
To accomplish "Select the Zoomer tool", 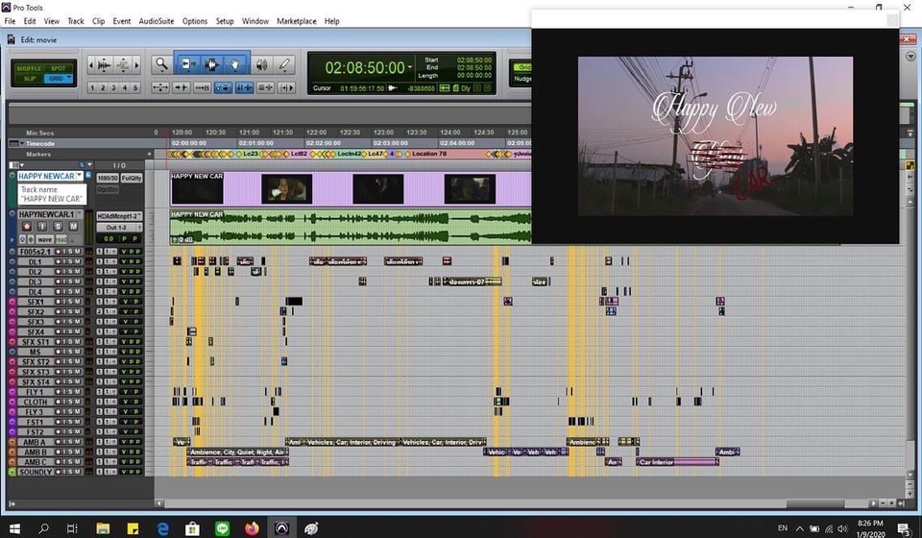I will [x=160, y=64].
